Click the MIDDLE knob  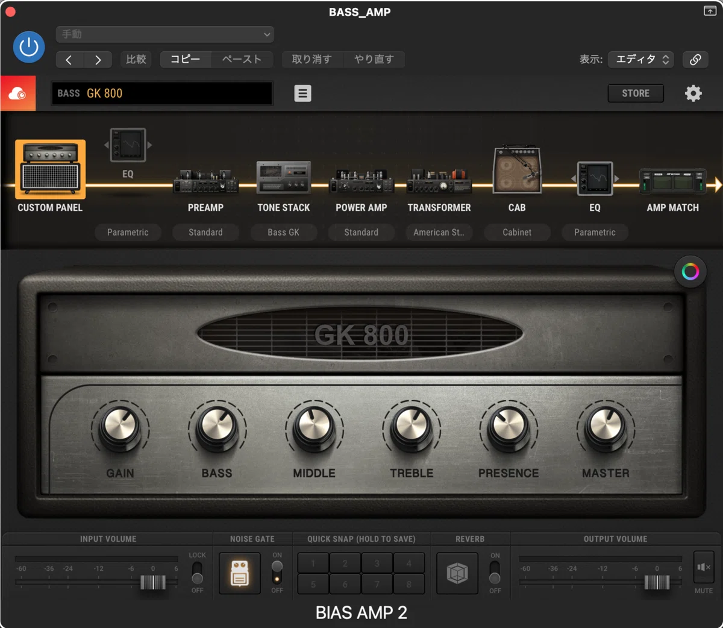[314, 429]
